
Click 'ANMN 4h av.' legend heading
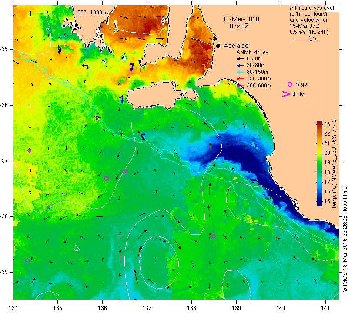pos(253,52)
